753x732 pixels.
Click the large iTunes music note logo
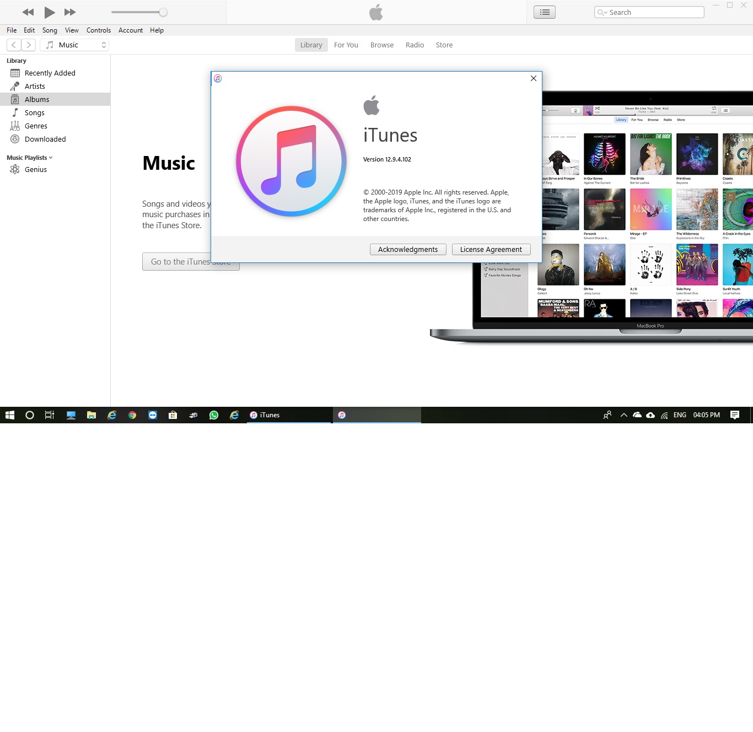tap(291, 161)
